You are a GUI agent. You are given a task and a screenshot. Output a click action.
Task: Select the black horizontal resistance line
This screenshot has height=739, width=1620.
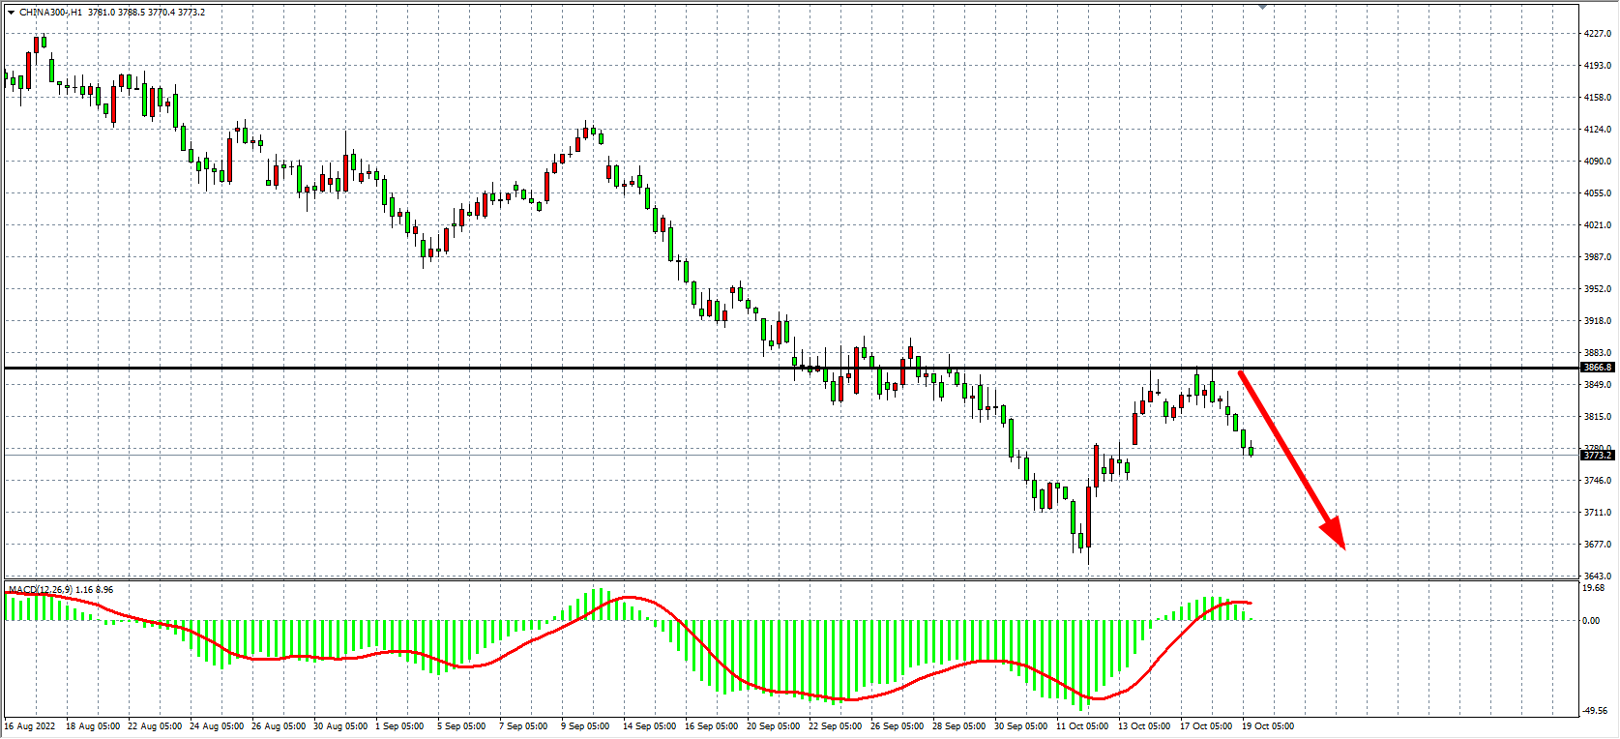click(x=580, y=368)
